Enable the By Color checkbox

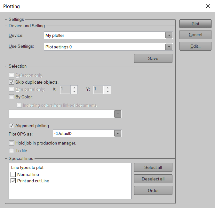tap(12, 97)
